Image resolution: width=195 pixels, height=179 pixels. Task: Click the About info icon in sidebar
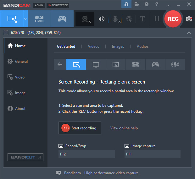(10, 108)
